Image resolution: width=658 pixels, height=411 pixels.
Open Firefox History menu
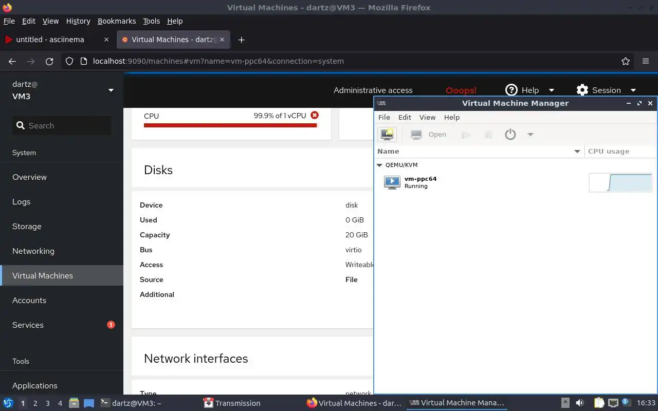[x=78, y=21]
